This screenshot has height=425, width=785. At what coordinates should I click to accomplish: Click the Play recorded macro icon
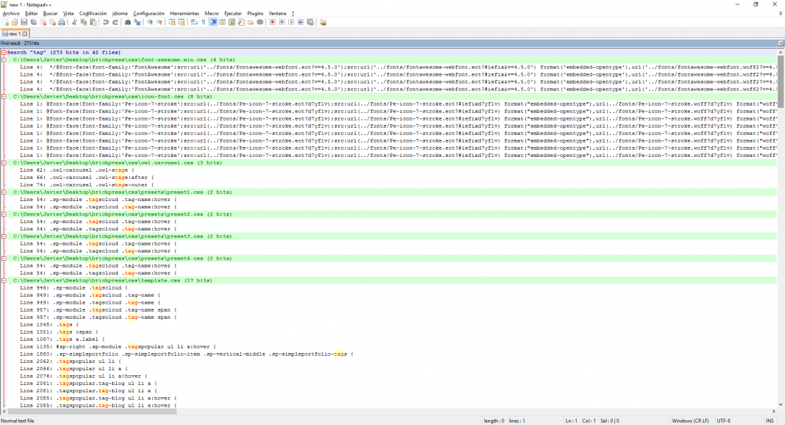tap(291, 22)
